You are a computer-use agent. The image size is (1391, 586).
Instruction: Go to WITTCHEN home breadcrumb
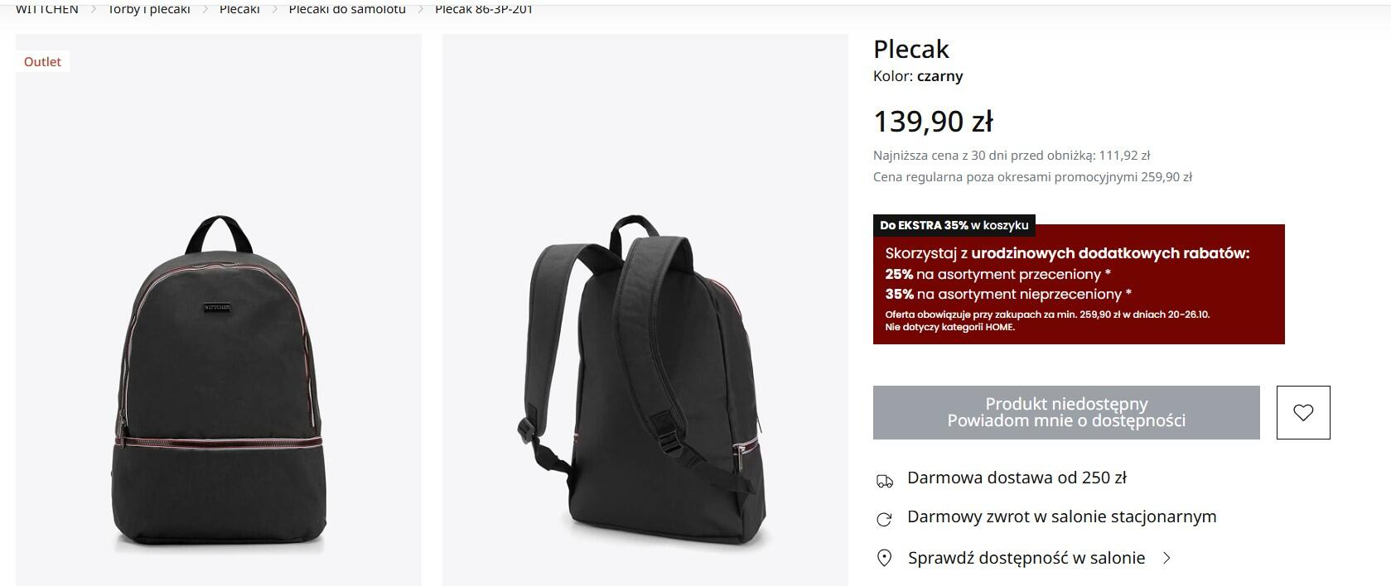(47, 9)
